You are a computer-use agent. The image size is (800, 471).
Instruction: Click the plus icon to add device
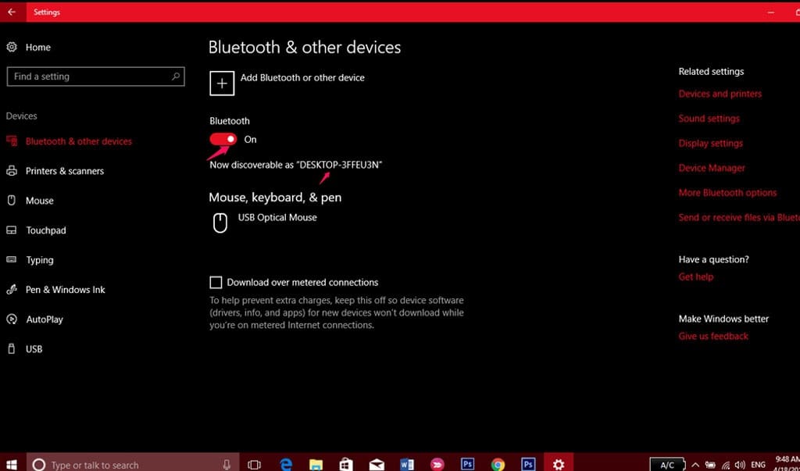(222, 84)
